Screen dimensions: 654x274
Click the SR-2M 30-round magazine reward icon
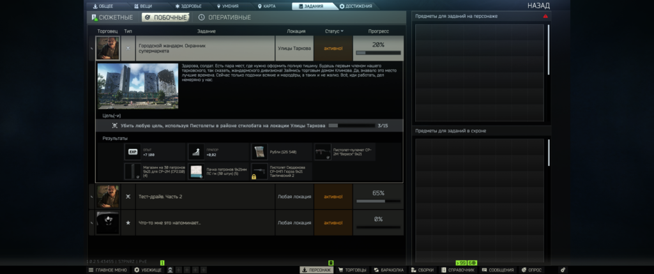pos(133,171)
